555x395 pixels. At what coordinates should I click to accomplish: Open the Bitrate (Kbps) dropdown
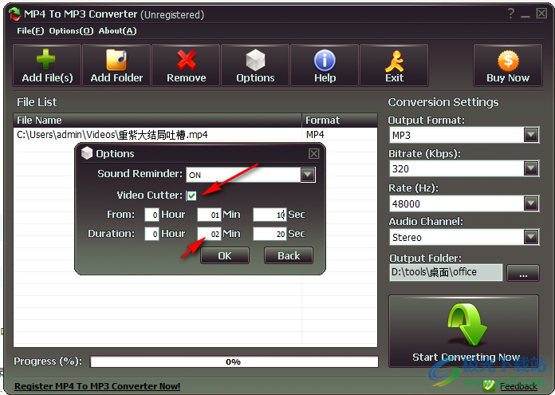(x=530, y=168)
